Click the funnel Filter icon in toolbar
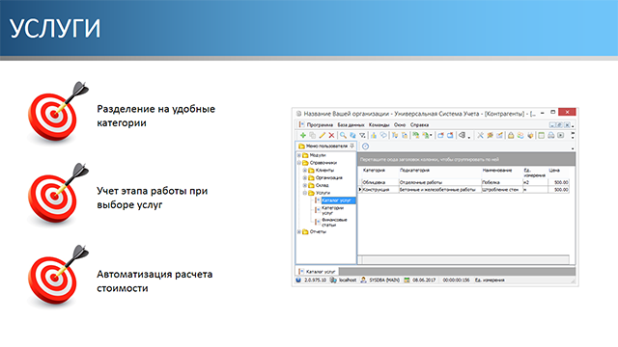Image resolution: width=618 pixels, height=347 pixels. tap(362, 135)
